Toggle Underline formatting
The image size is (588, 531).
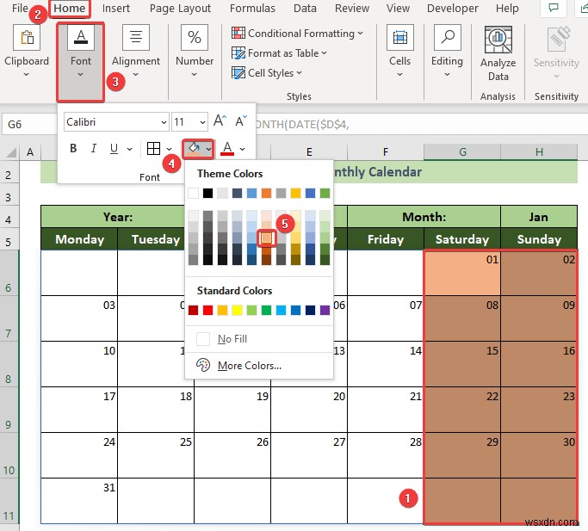point(114,149)
